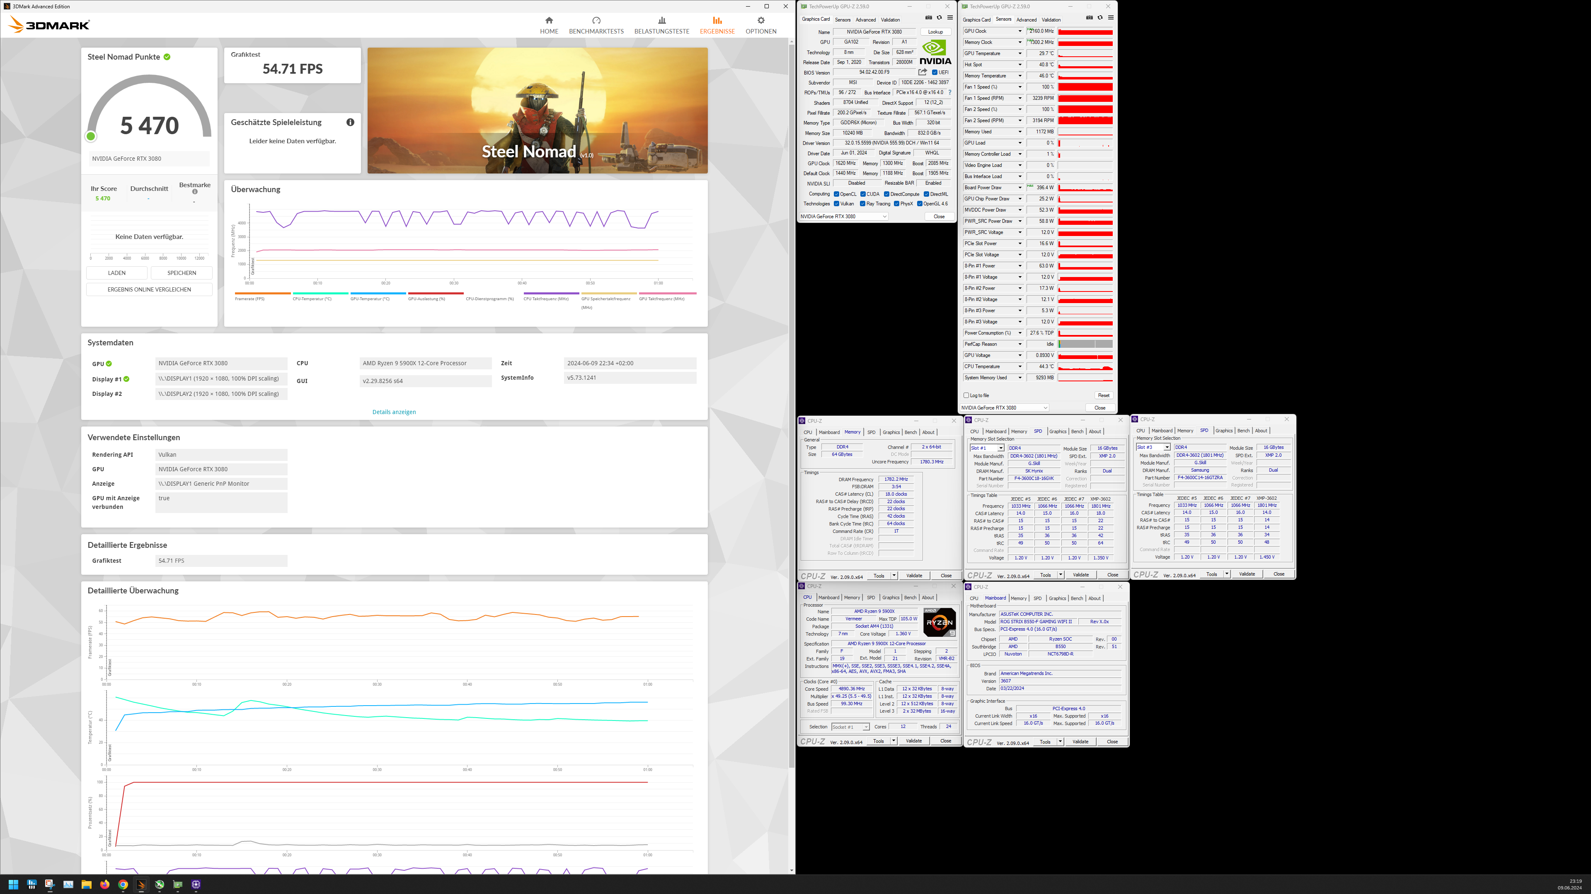Screen dimensions: 1591x894
Task: Open hamburger menu in GPU-Z Graphics Card window
Action: (x=949, y=18)
